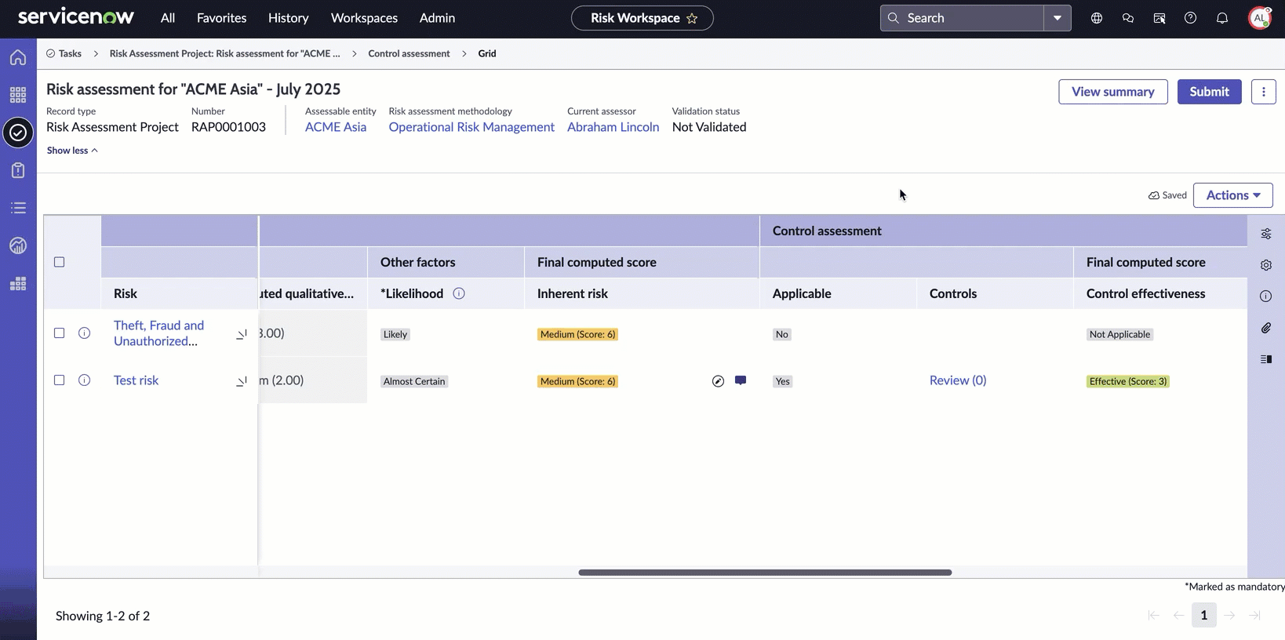Expand the arrow icon on Theft, Fraud row
The height and width of the screenshot is (640, 1285).
click(x=242, y=334)
